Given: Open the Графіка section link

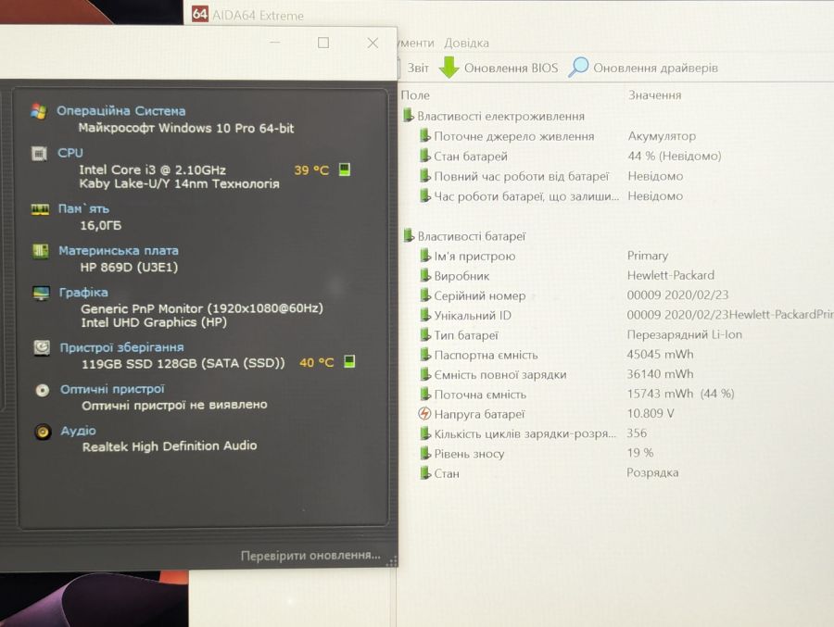Looking at the screenshot, I should (83, 293).
